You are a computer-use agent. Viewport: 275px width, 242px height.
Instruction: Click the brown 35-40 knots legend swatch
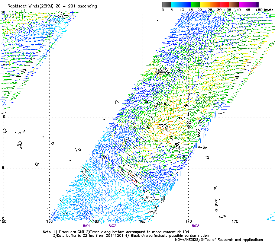click(234, 4)
